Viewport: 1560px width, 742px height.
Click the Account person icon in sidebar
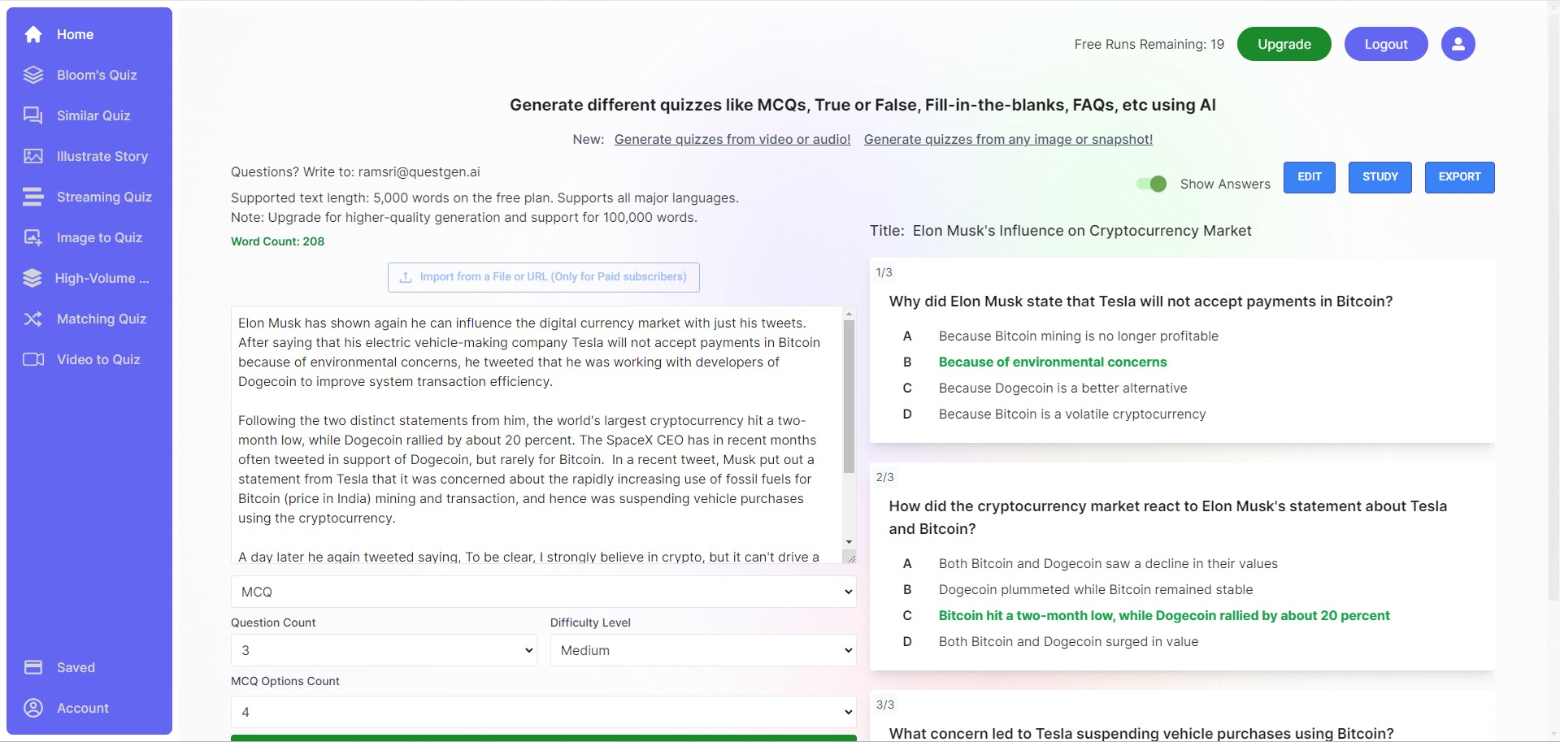(33, 708)
